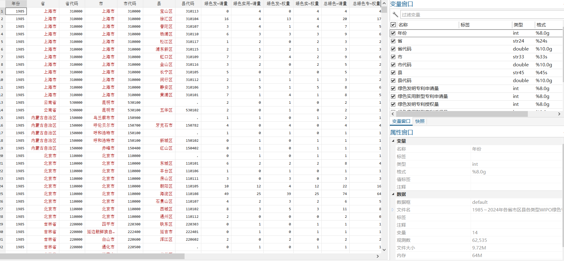564x261 pixels.
Task: Uncheck the checkbox for the 省 variable
Action: click(x=393, y=41)
